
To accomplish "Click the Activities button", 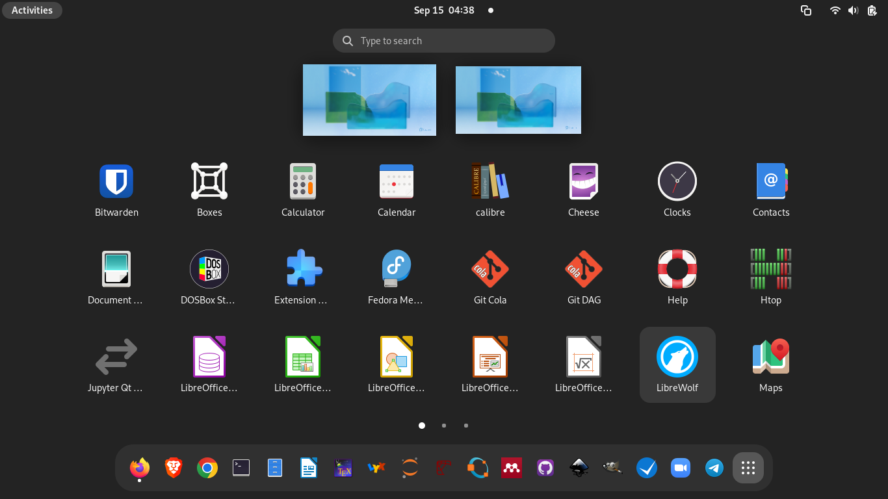I will (x=32, y=10).
